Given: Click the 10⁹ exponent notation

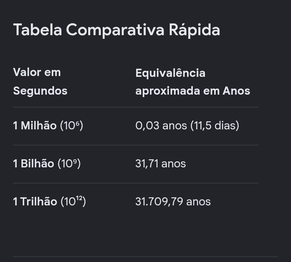Looking at the screenshot, I should pyautogui.click(x=69, y=164).
